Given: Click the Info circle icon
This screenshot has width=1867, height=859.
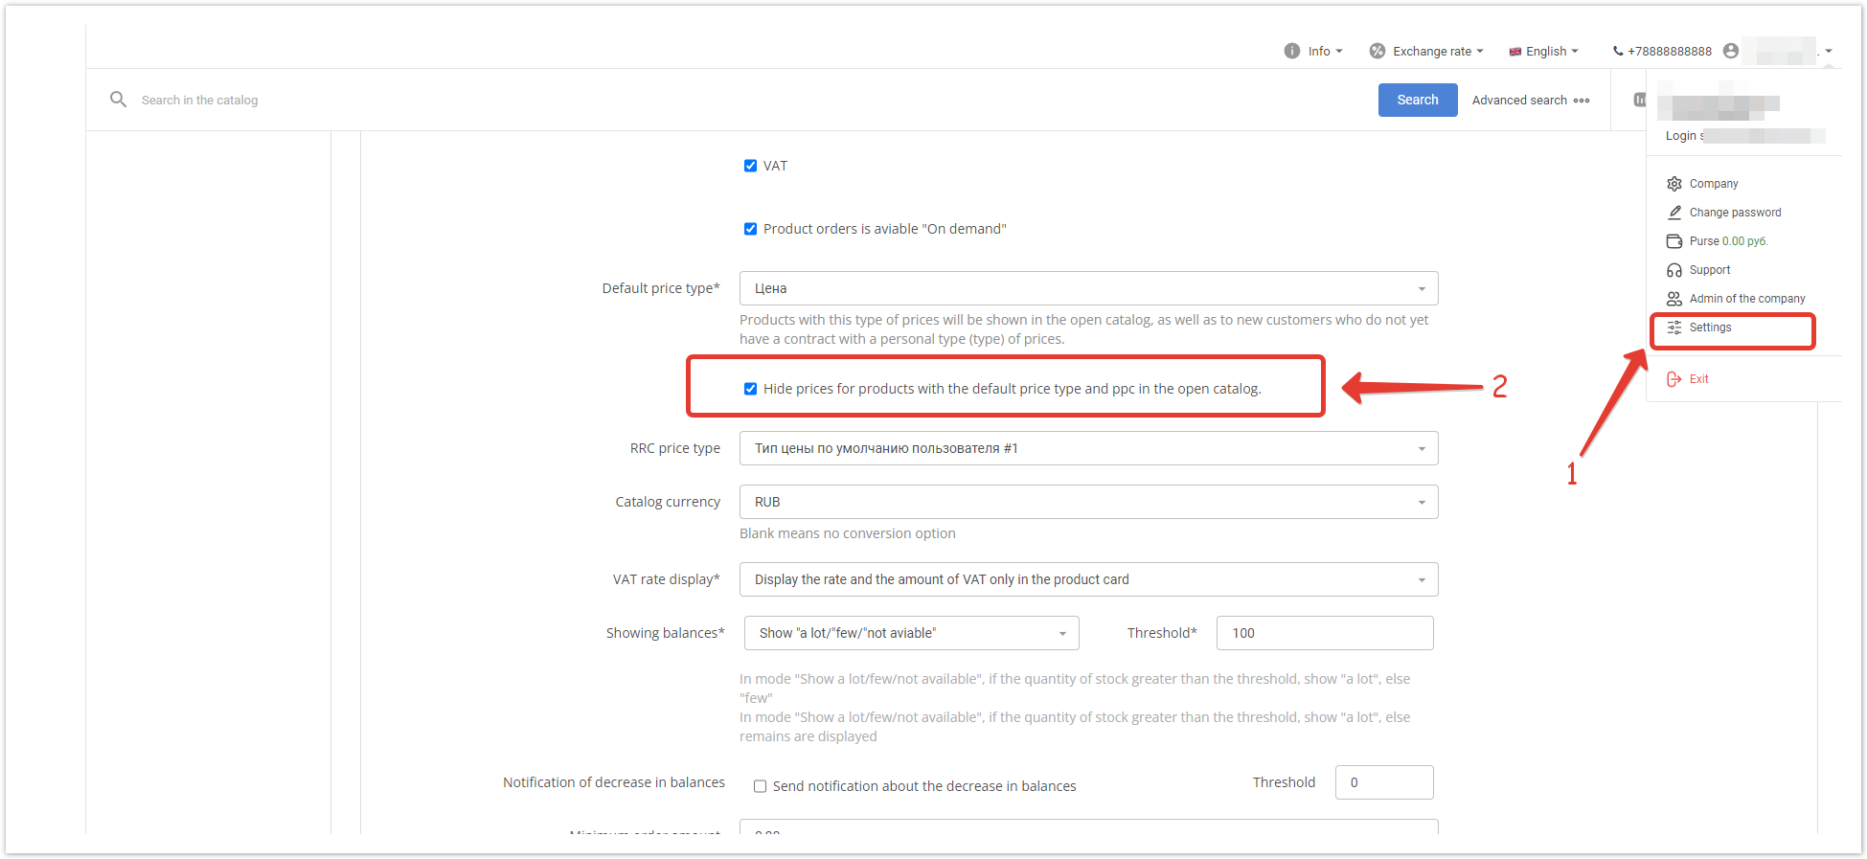Looking at the screenshot, I should click(1291, 51).
